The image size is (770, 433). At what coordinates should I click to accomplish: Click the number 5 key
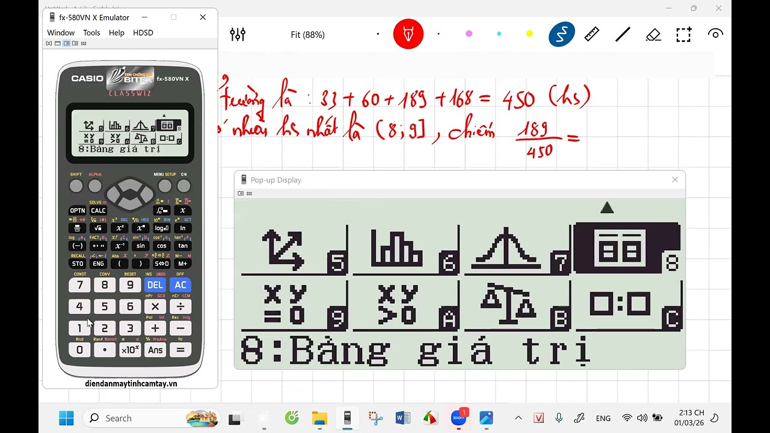[x=105, y=307]
